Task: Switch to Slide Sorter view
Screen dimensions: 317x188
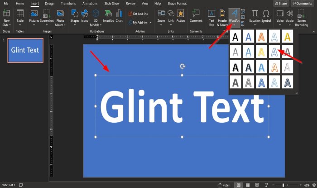Action: click(248, 185)
